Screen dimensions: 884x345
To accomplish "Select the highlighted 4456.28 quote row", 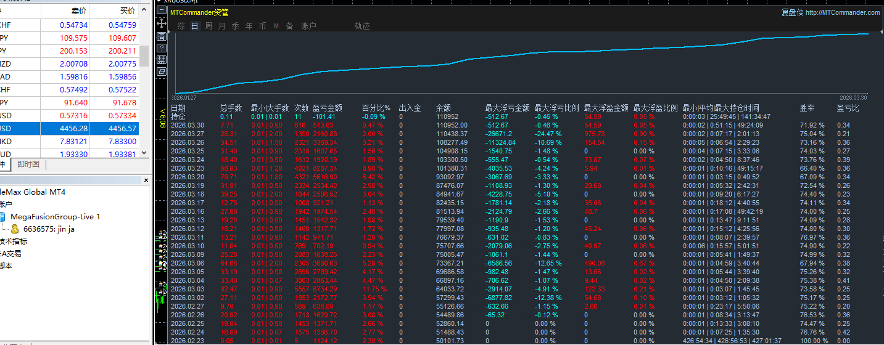I will click(74, 129).
